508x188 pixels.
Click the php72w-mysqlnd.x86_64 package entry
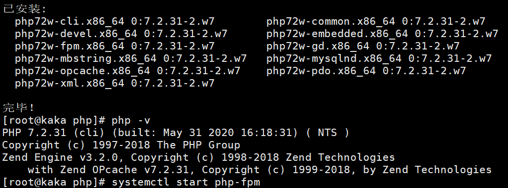379,58
